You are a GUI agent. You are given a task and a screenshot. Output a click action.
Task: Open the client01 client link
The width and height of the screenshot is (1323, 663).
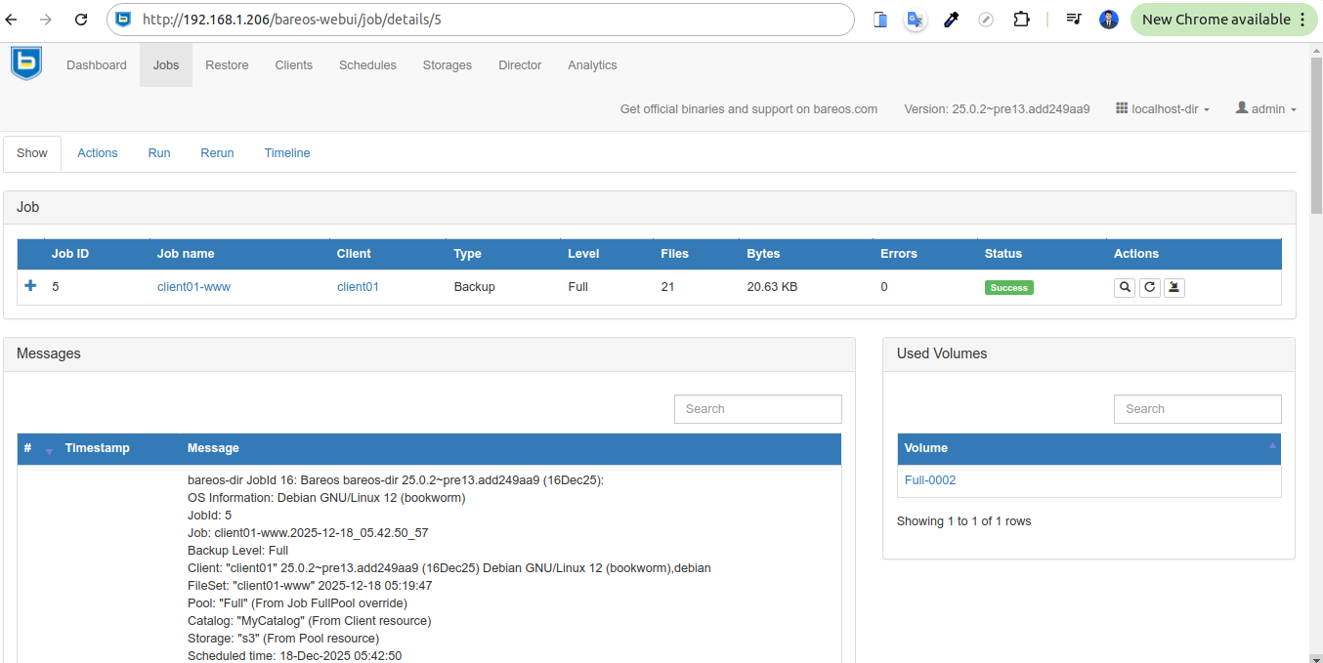tap(358, 287)
